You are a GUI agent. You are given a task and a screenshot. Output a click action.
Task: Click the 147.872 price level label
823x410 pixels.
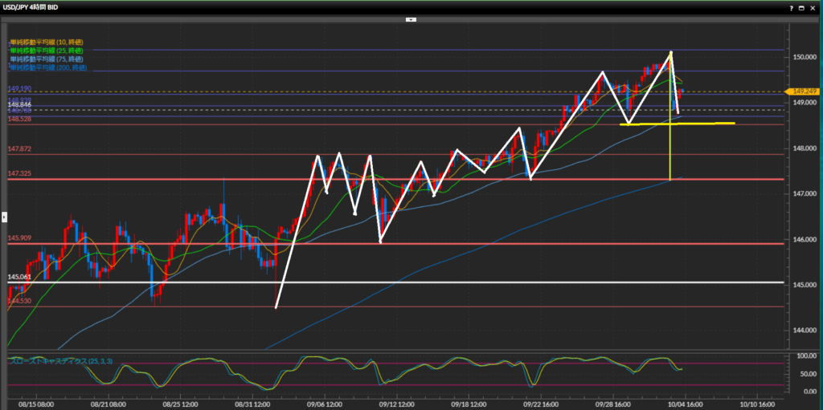point(19,149)
